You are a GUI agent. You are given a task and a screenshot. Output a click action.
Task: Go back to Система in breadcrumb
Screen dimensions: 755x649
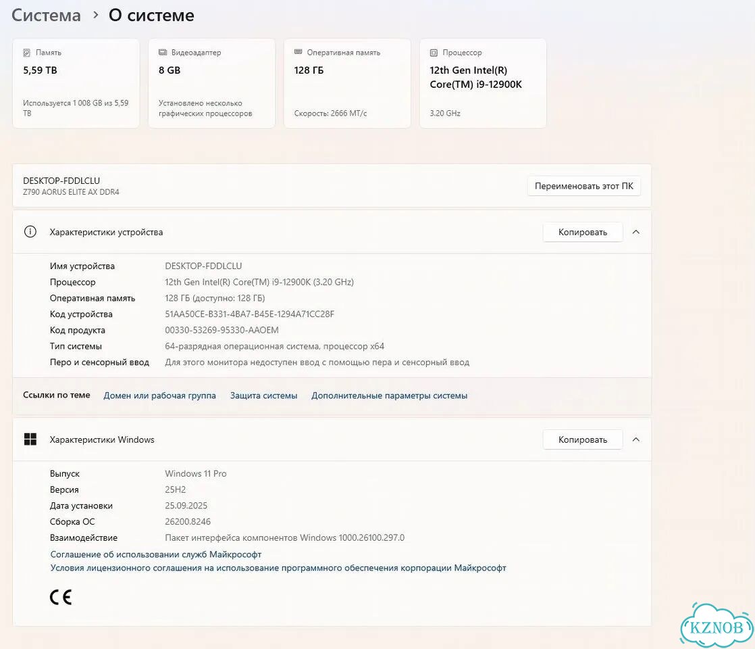(x=46, y=16)
